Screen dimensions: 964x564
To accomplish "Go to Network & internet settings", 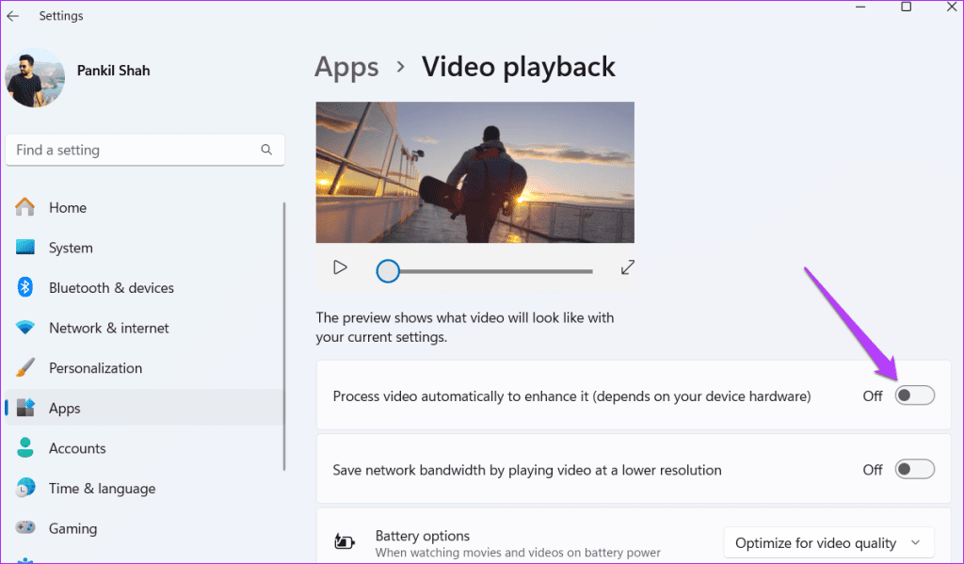I will click(108, 329).
